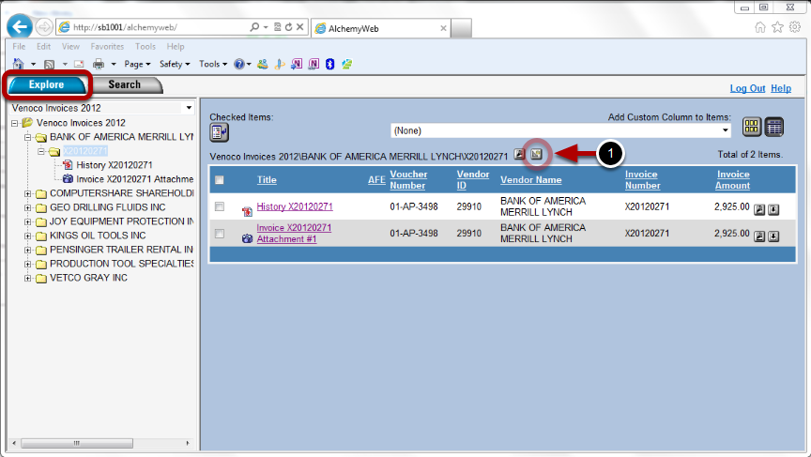Collapse BANK OF AMERICA MERRILL LYNCH folder

click(28, 137)
